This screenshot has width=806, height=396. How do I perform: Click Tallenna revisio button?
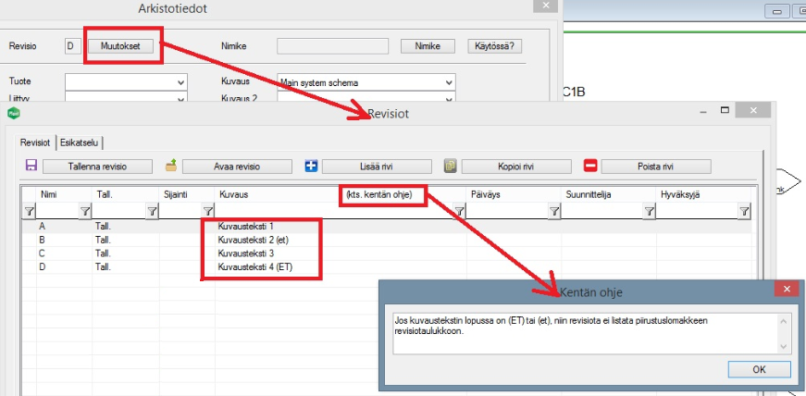(97, 167)
